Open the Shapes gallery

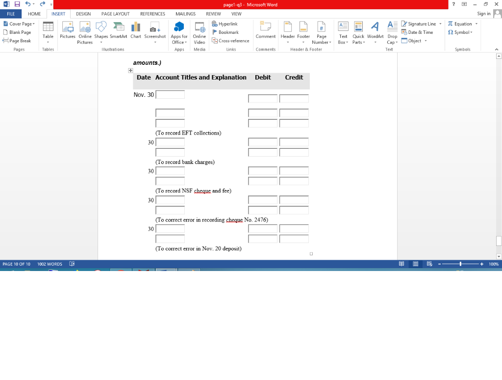pyautogui.click(x=101, y=33)
